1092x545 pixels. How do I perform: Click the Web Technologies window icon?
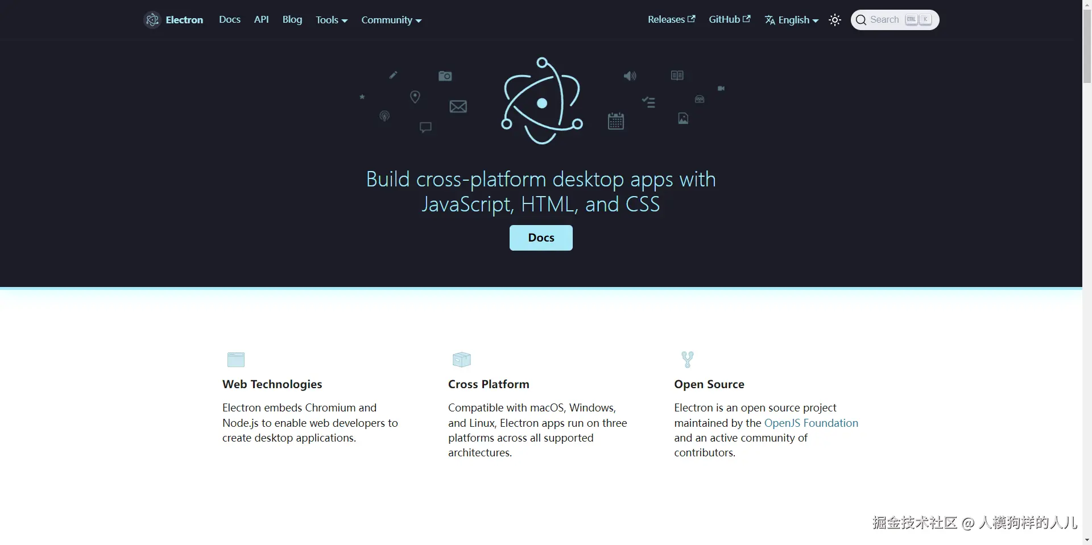coord(236,359)
